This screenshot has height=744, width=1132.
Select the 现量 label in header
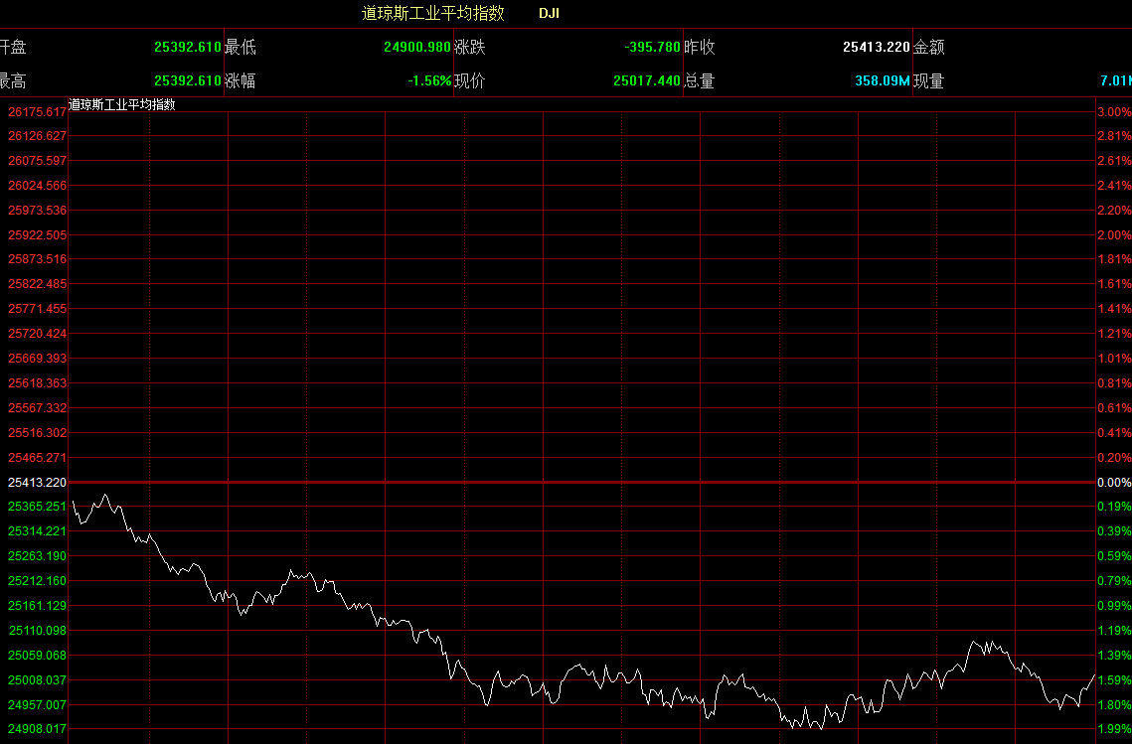(x=929, y=80)
